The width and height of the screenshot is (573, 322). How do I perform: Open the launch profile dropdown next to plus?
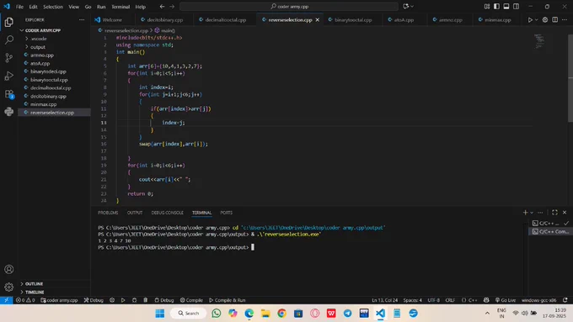(x=532, y=212)
